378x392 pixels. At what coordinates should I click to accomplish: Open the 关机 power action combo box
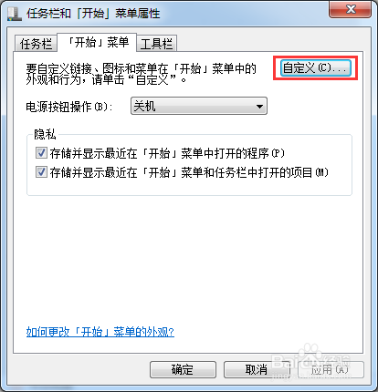coord(199,106)
